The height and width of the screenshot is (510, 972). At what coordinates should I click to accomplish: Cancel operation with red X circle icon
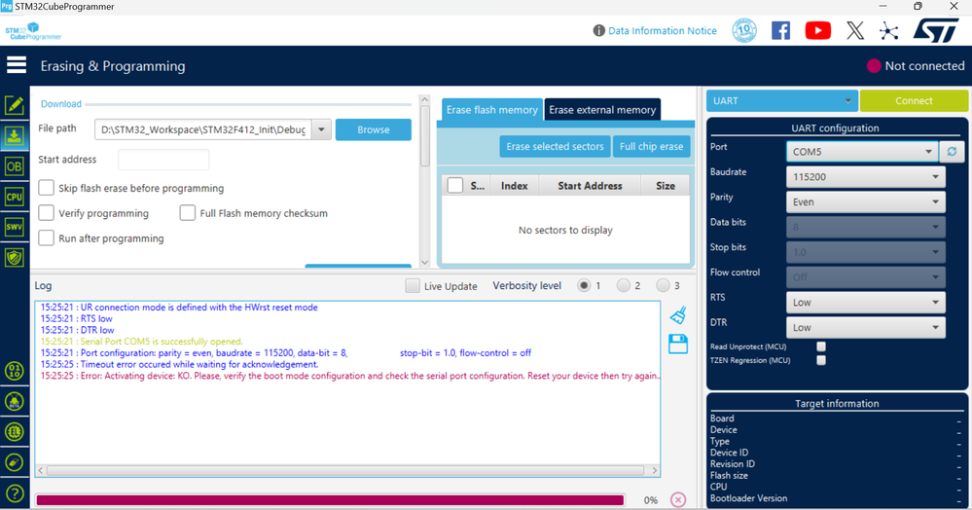coord(678,499)
